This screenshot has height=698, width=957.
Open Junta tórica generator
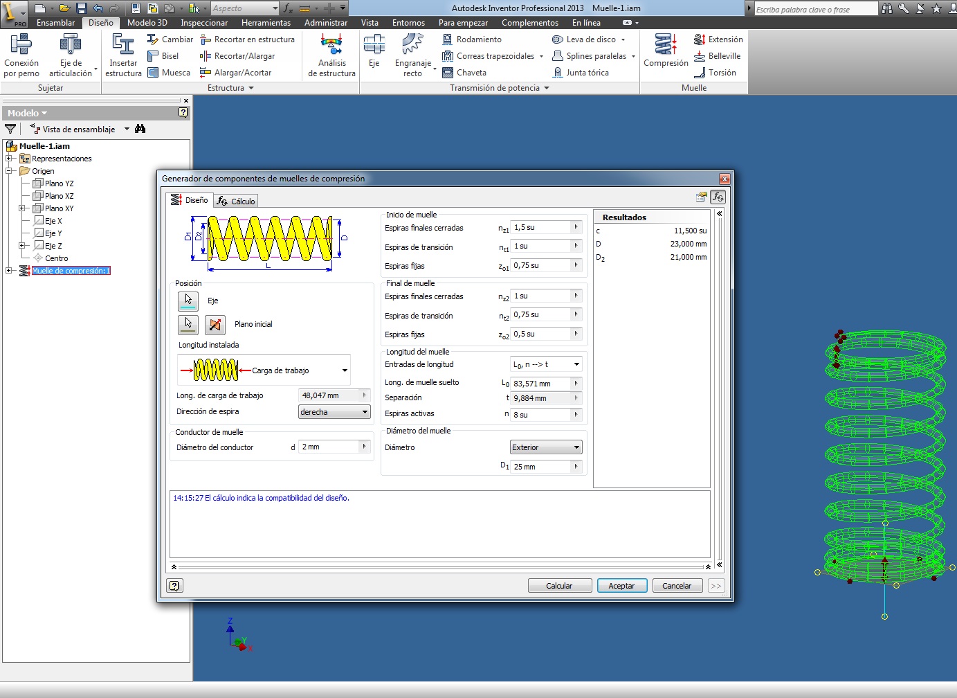tap(581, 73)
